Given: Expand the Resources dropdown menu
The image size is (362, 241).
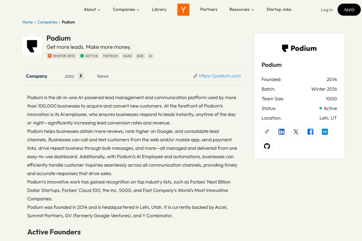Looking at the screenshot, I should click(x=242, y=10).
